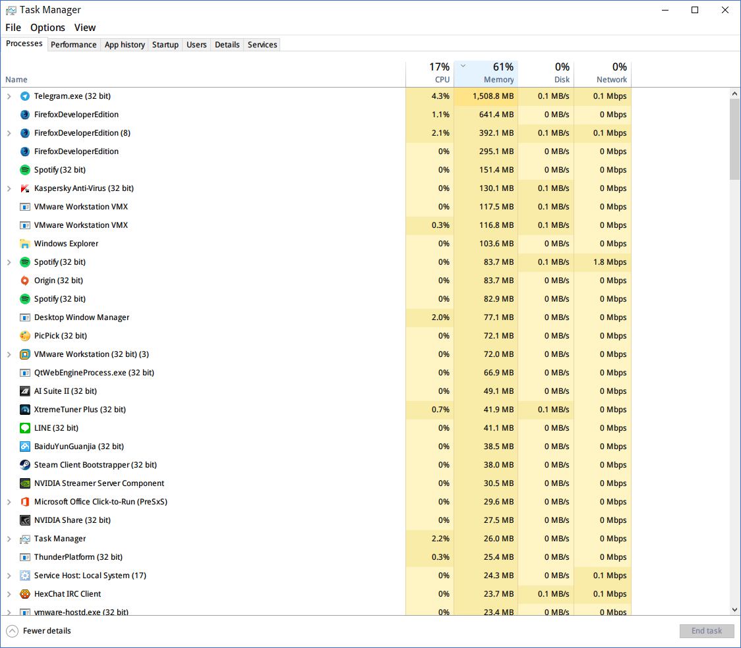Screen dimensions: 741x648
Task: Click the NVIDIA Streamer Server Component icon
Action: [25, 483]
